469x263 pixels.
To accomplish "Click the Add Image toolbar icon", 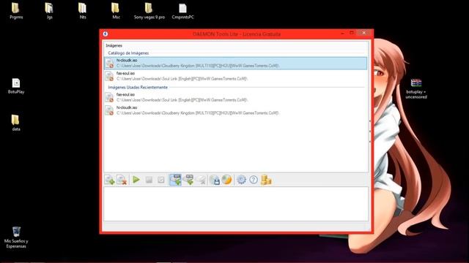I will [x=110, y=180].
